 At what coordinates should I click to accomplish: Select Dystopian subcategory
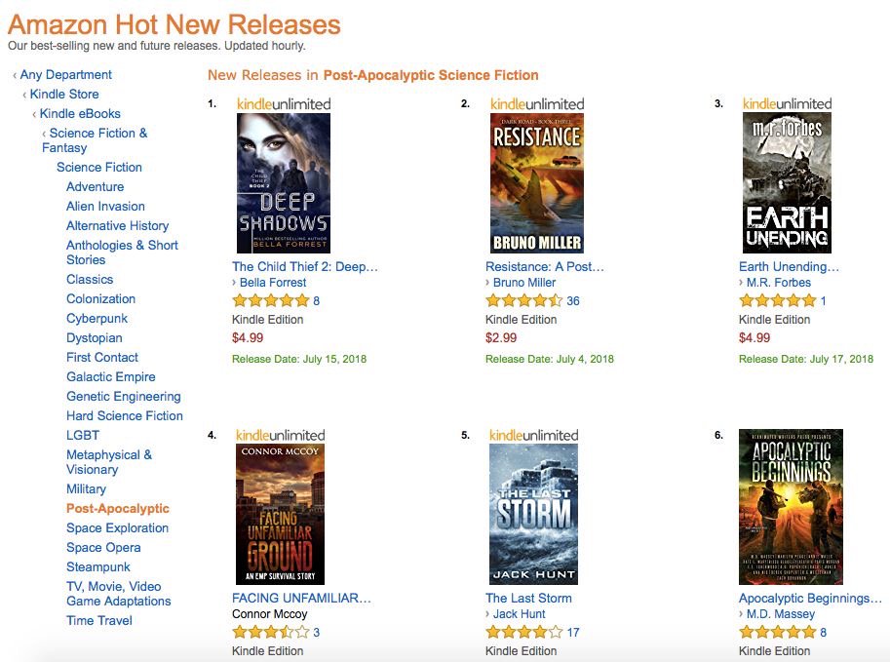point(95,337)
